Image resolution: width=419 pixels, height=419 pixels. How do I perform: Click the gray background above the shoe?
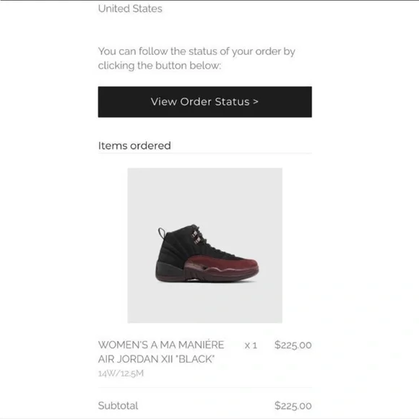[x=204, y=195]
